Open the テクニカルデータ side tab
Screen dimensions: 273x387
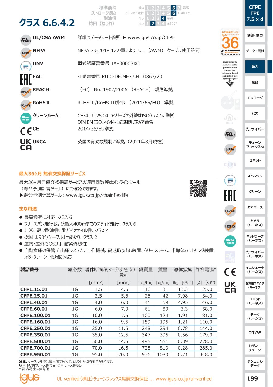click(x=255, y=364)
